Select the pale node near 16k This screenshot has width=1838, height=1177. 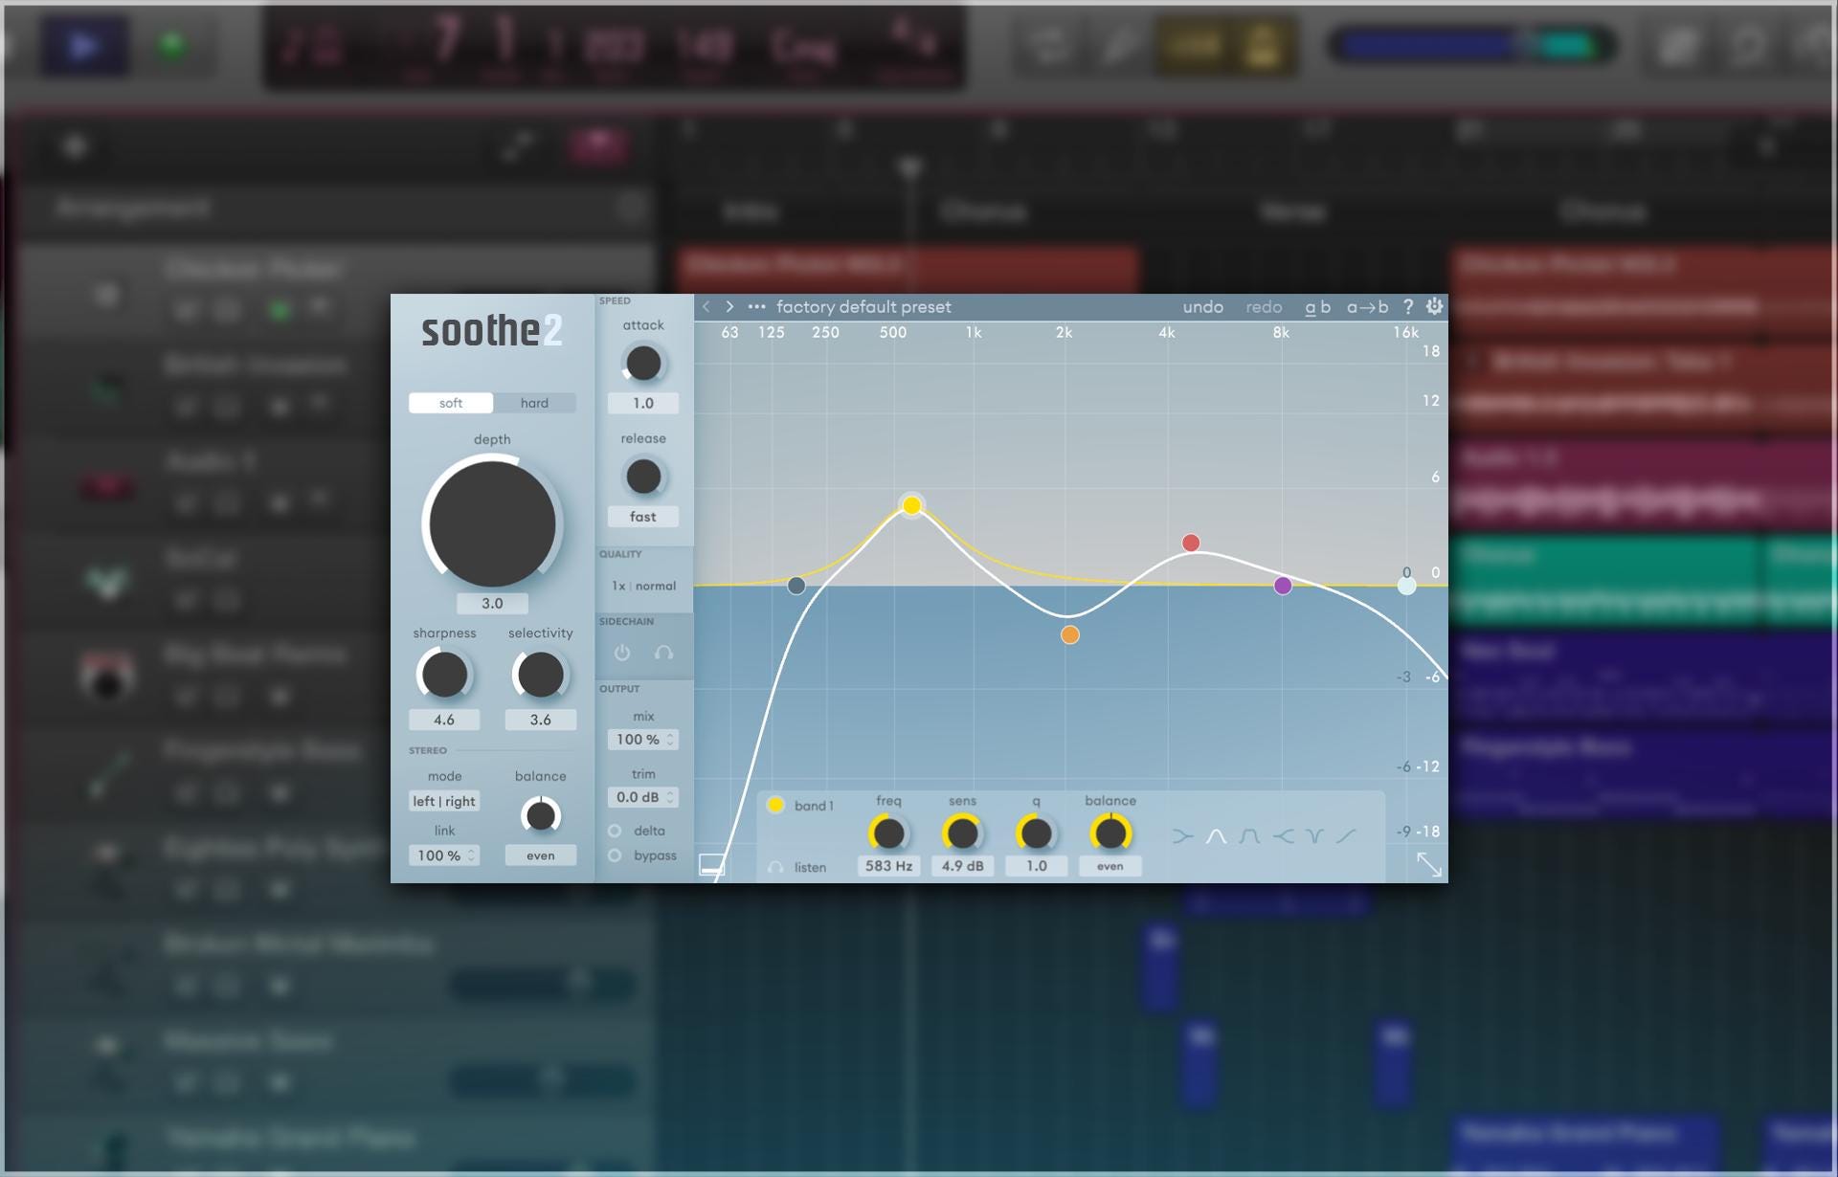pyautogui.click(x=1406, y=586)
